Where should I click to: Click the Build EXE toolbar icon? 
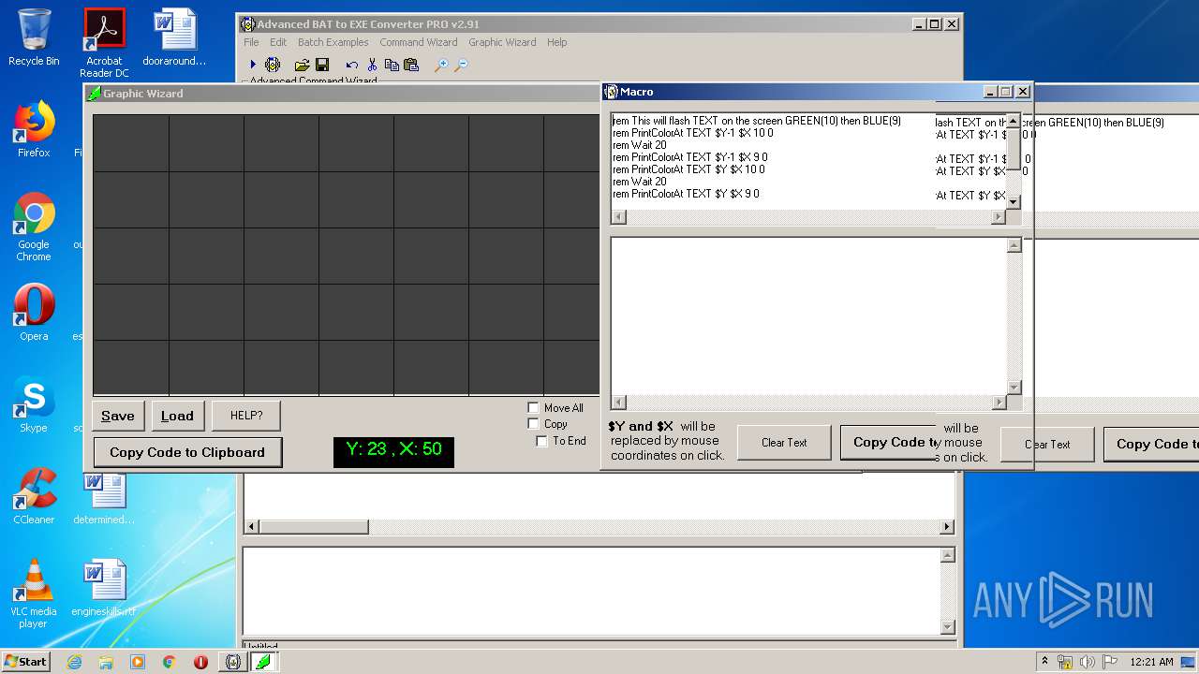[x=273, y=65]
